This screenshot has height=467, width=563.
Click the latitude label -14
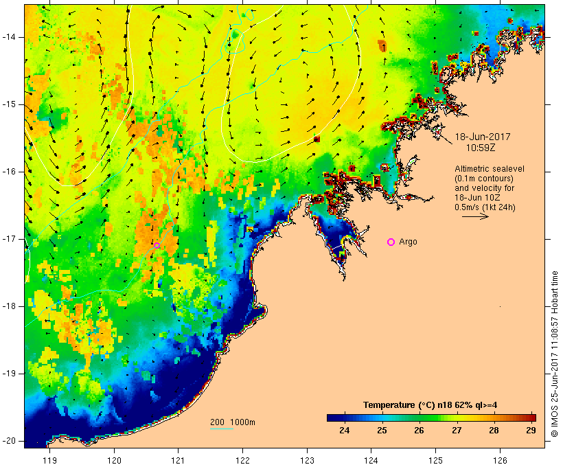[x=9, y=37]
